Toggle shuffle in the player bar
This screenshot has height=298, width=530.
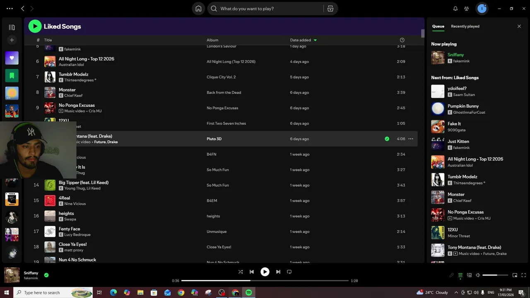[x=241, y=272]
